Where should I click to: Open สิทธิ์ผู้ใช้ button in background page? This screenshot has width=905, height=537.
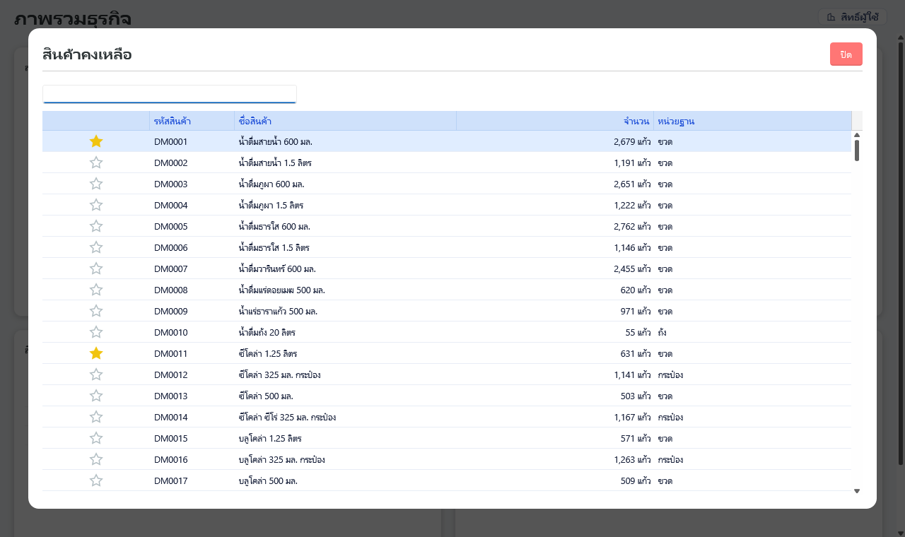coord(852,17)
